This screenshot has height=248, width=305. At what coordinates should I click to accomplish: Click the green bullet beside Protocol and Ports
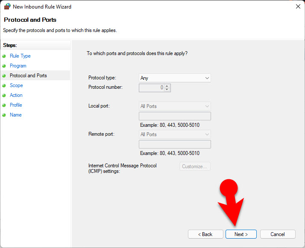(x=4, y=76)
